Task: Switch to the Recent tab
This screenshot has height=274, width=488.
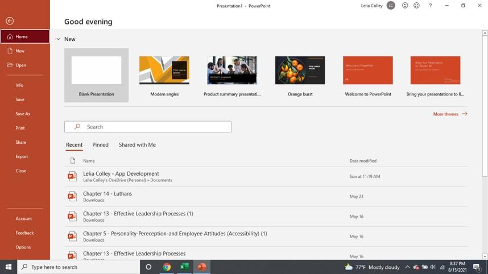Action: coord(74,145)
